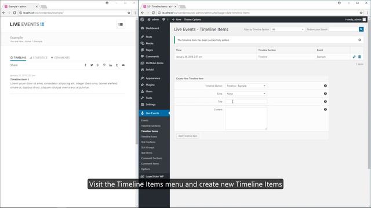Switch to the Comments tab
The image size is (371, 208).
(60, 58)
